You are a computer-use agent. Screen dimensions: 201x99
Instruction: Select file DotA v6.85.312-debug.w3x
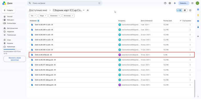coord(111,80)
